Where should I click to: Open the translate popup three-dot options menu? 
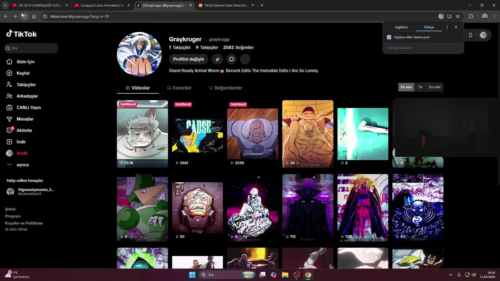pyautogui.click(x=447, y=27)
